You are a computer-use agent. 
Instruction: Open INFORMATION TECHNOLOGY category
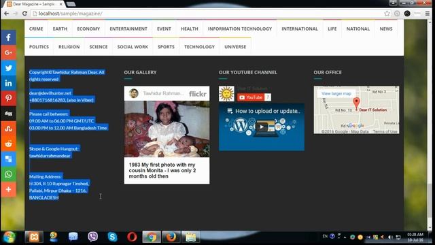pos(240,29)
